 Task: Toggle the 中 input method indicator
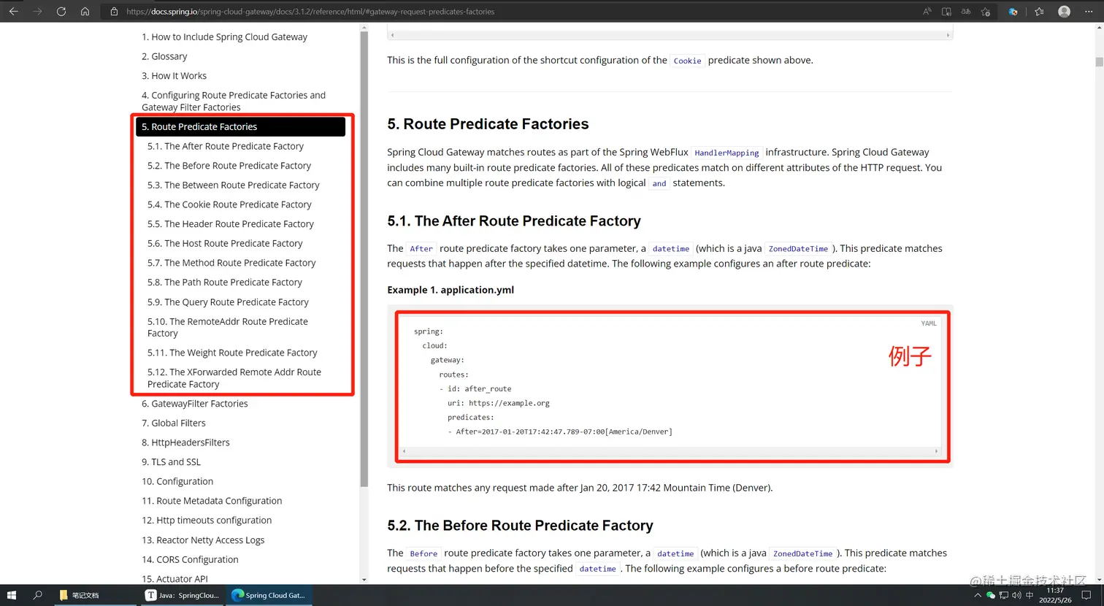click(x=1030, y=595)
